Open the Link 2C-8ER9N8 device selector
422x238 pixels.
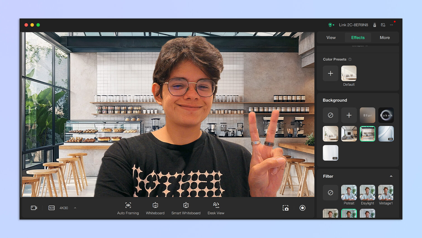353,25
